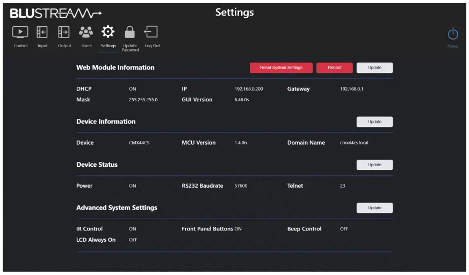The width and height of the screenshot is (469, 275).
Task: Select the Gateway value 192.168.0.1
Action: [x=351, y=89]
